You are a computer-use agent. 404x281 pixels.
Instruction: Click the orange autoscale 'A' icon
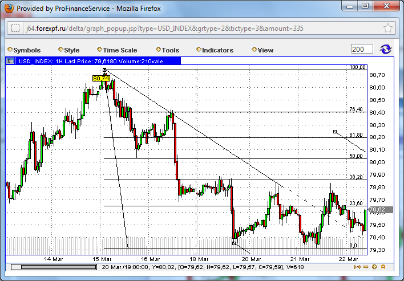(383, 267)
